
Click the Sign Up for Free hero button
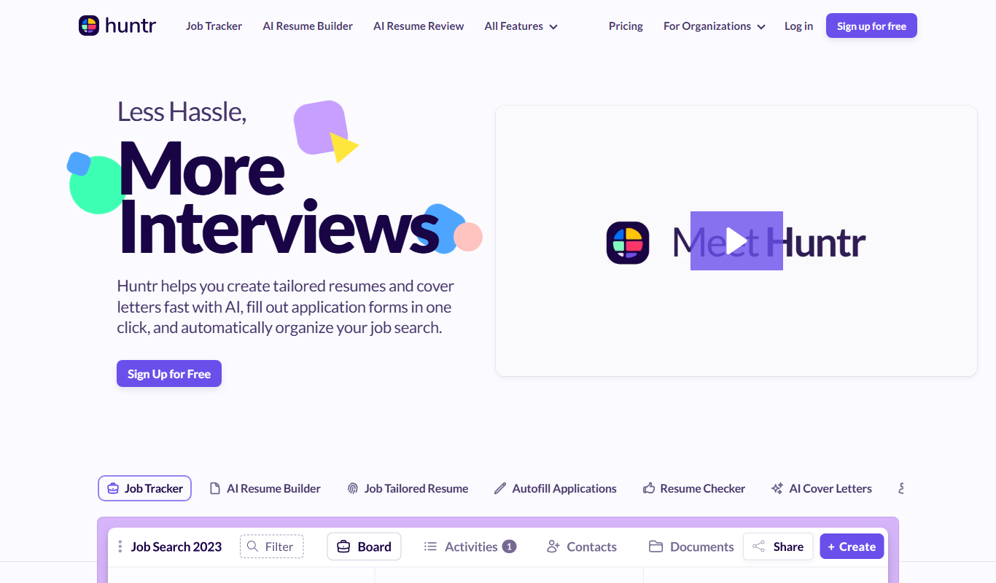169,374
